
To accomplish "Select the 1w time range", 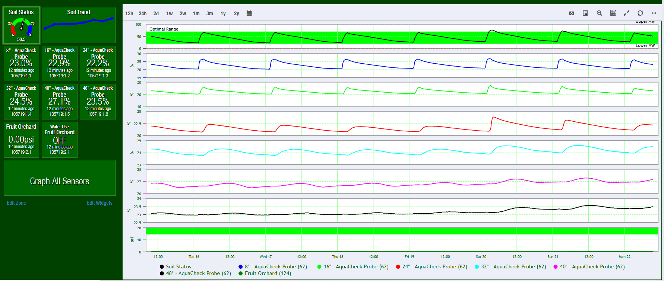I will [170, 13].
